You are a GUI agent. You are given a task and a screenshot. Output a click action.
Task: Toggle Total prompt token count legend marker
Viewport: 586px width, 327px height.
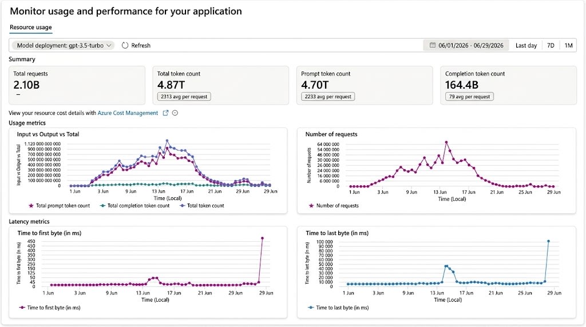pyautogui.click(x=31, y=206)
